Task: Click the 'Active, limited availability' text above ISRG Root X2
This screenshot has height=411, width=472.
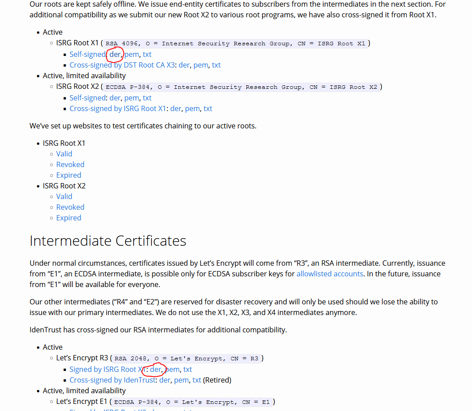Action: coord(84,76)
